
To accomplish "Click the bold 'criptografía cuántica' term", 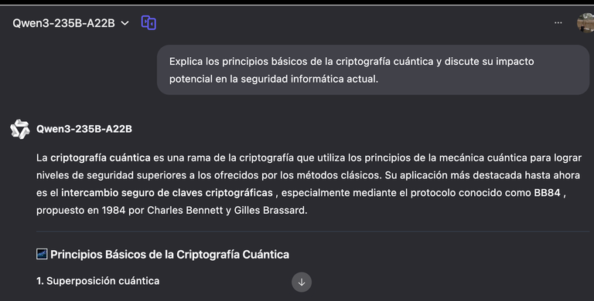I will 101,157.
